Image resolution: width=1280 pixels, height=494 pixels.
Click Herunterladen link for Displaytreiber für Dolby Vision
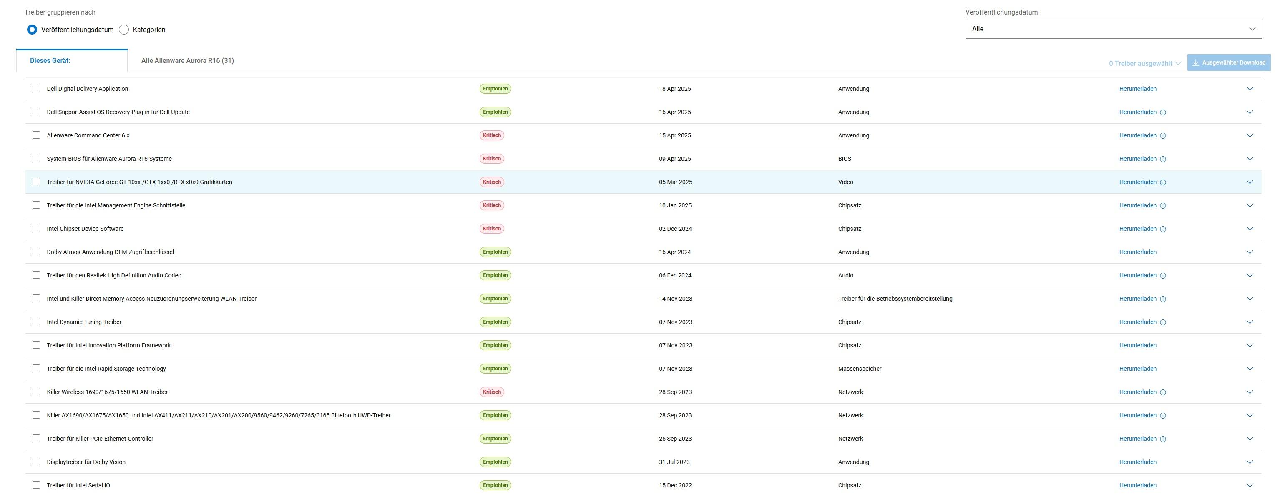click(1137, 462)
